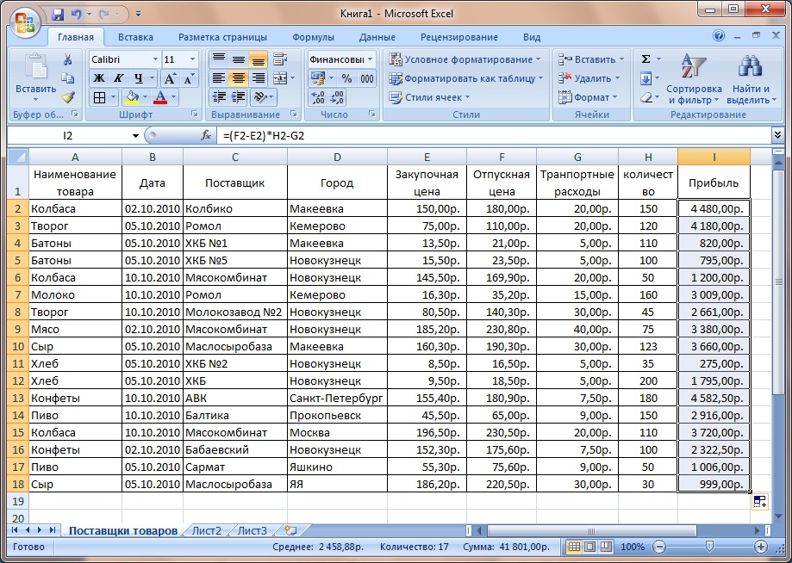Center text horizontally in cell
Viewport: 792px width, 563px height.
point(238,78)
